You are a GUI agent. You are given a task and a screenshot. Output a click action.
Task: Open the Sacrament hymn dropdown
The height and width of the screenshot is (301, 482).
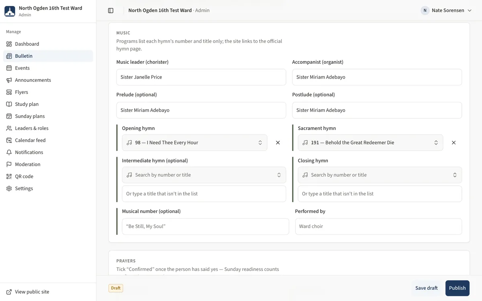[x=370, y=142]
